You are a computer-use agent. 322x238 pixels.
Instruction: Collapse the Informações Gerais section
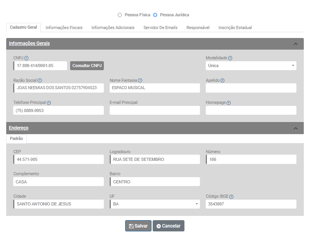(x=296, y=44)
